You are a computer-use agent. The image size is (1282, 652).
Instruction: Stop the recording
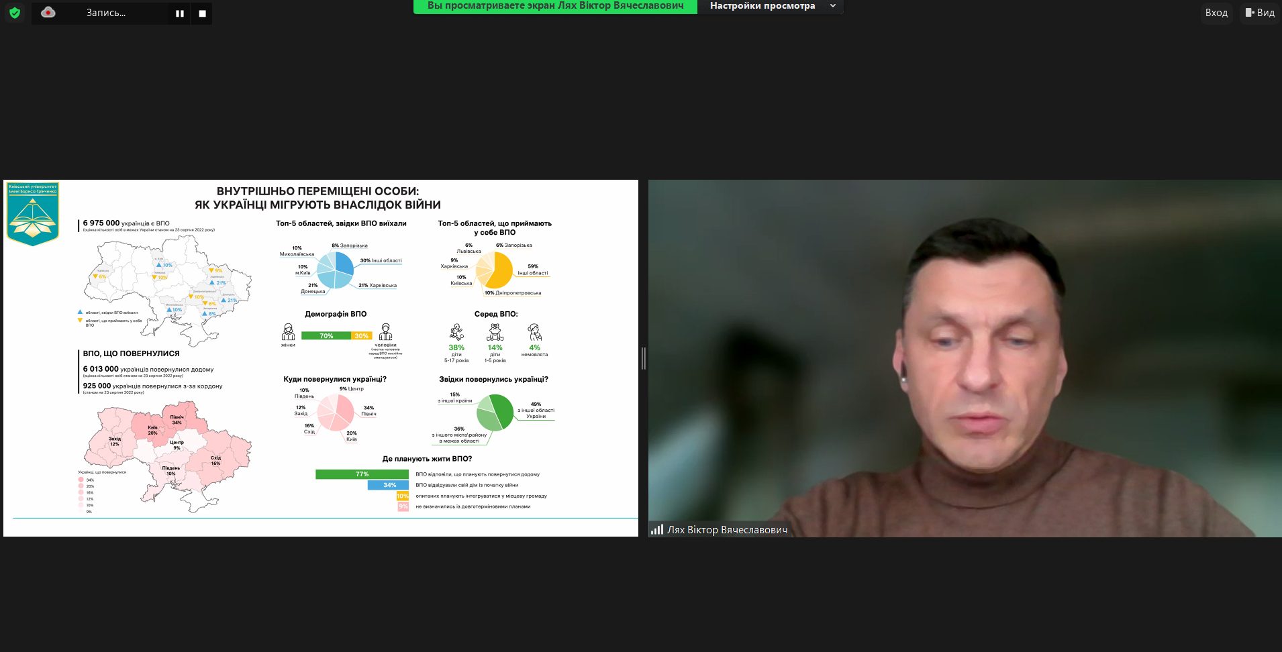(x=202, y=13)
